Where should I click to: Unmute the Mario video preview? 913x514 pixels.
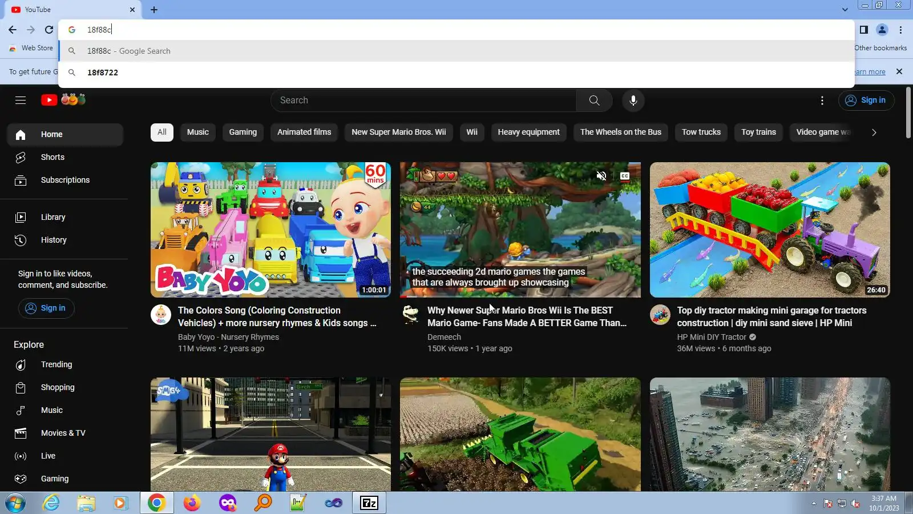coord(601,176)
